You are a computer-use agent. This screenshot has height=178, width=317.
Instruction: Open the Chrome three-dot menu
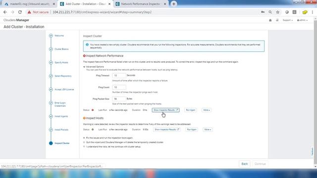[313, 12]
